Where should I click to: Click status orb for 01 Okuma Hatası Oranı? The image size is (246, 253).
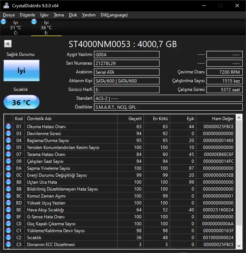click(8, 126)
